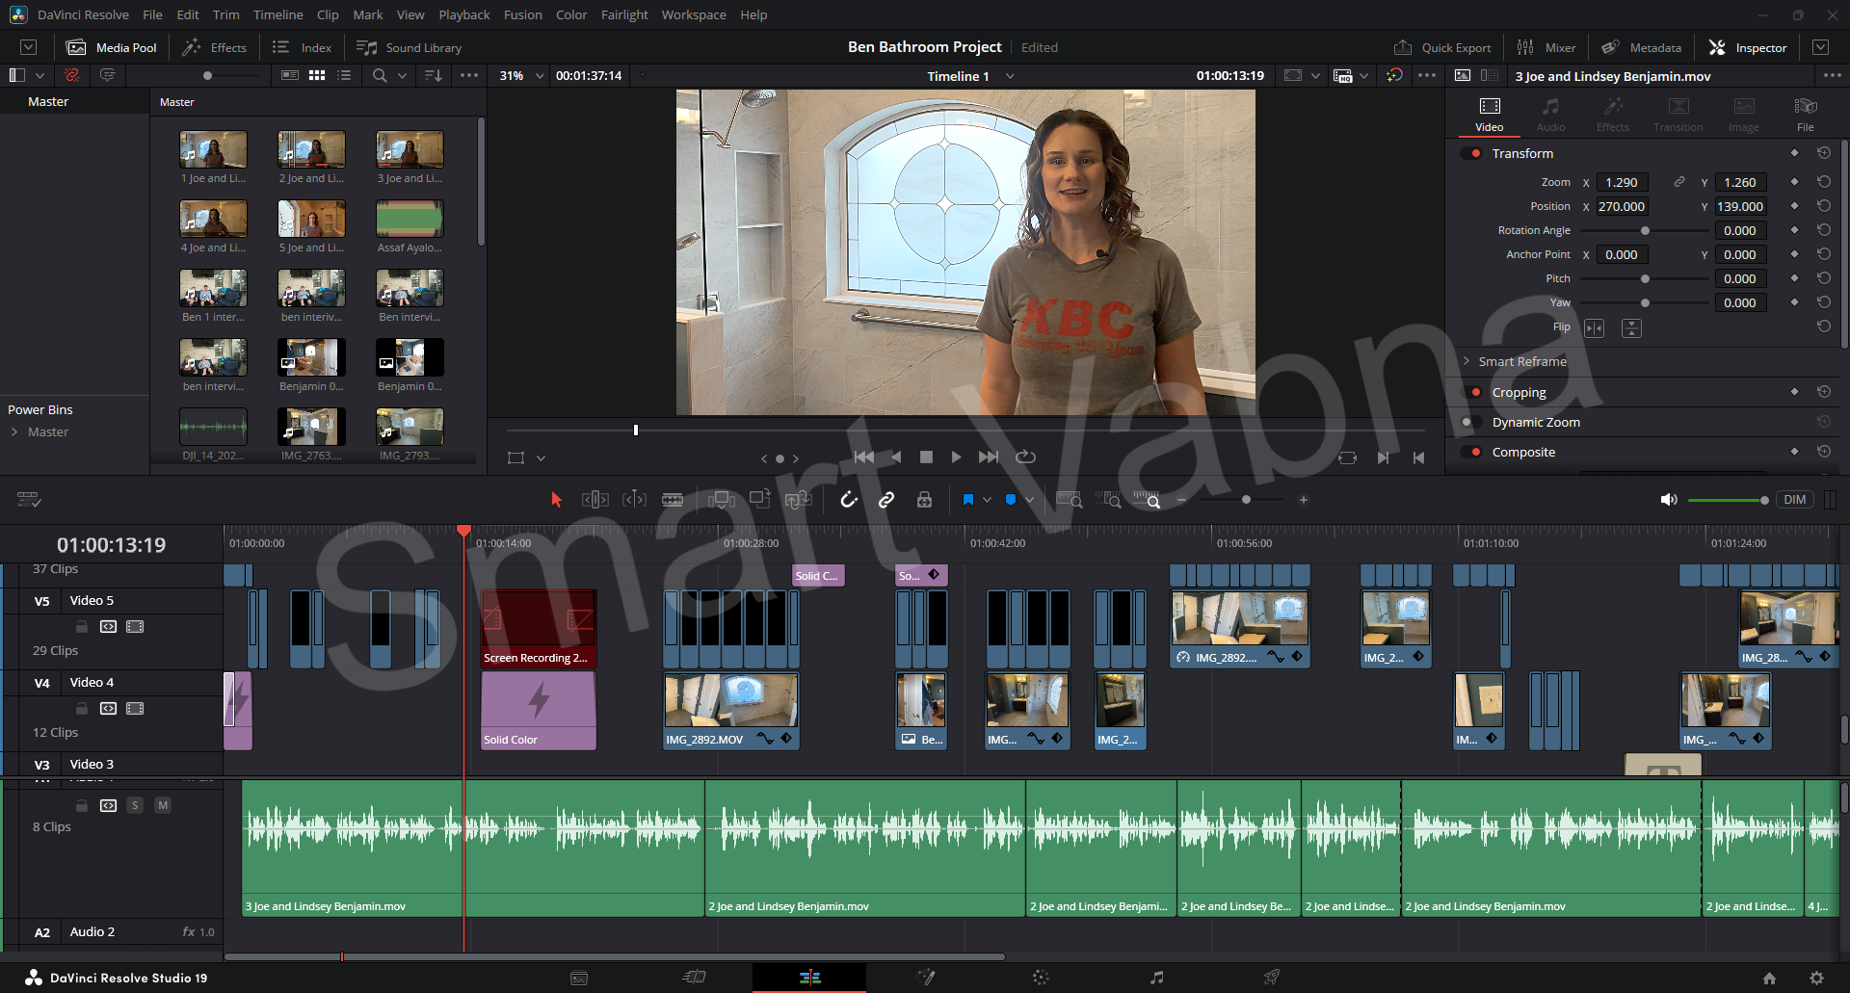Image resolution: width=1850 pixels, height=993 pixels.
Task: Activate the Dynamic Trim Mode tool
Action: pos(634,499)
